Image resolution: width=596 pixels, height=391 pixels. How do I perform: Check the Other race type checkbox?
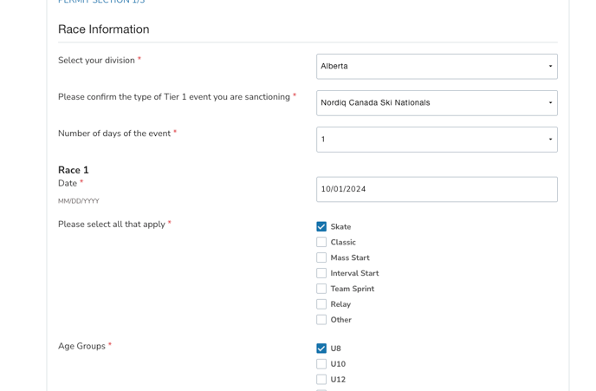click(x=321, y=321)
